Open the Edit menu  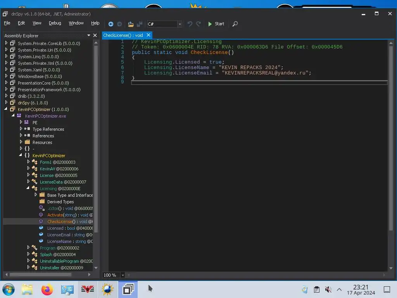21,23
